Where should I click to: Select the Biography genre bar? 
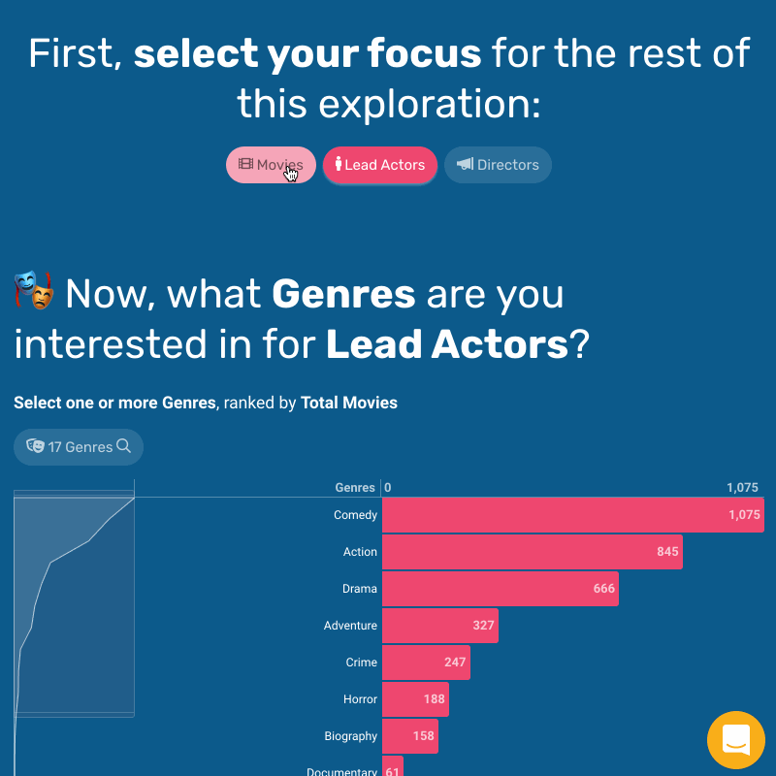pos(410,736)
